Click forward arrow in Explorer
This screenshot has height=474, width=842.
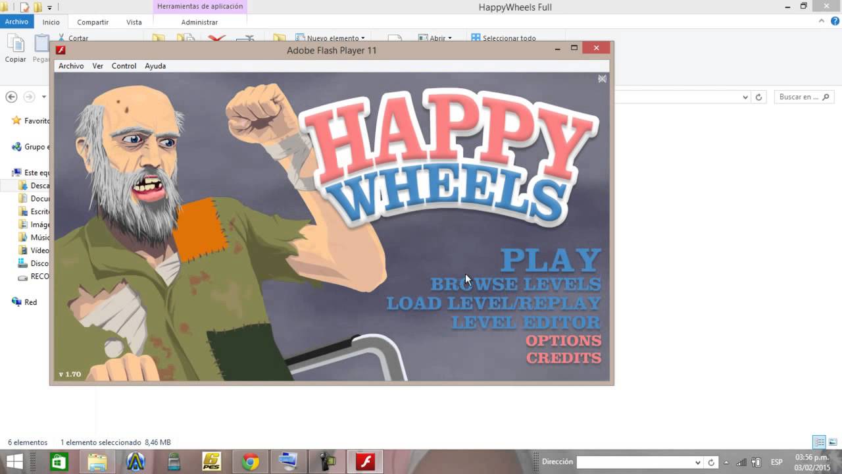(29, 97)
